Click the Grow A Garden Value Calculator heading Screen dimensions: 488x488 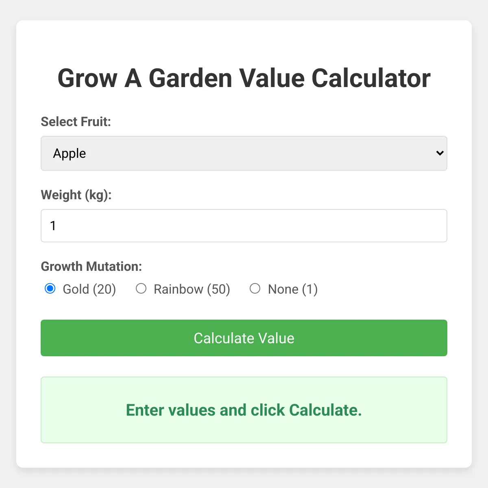coord(244,78)
